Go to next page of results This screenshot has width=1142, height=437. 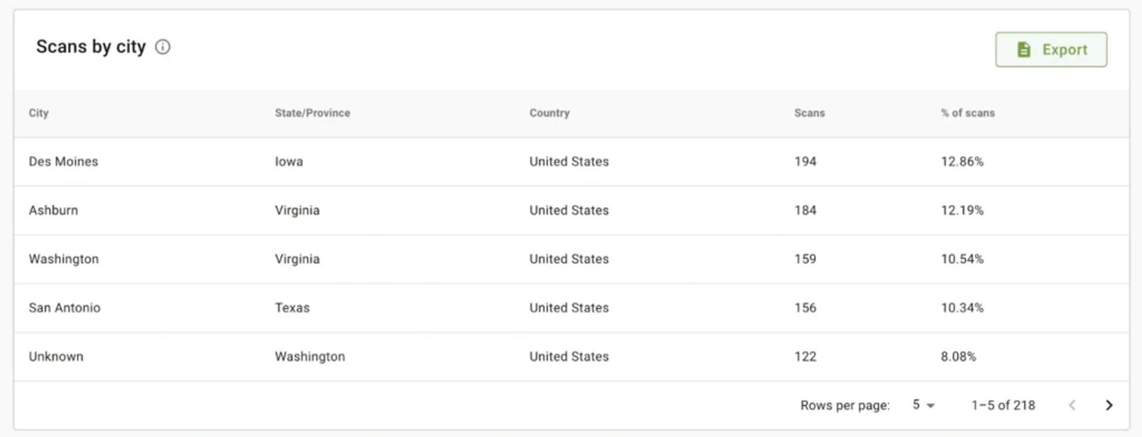click(1109, 405)
